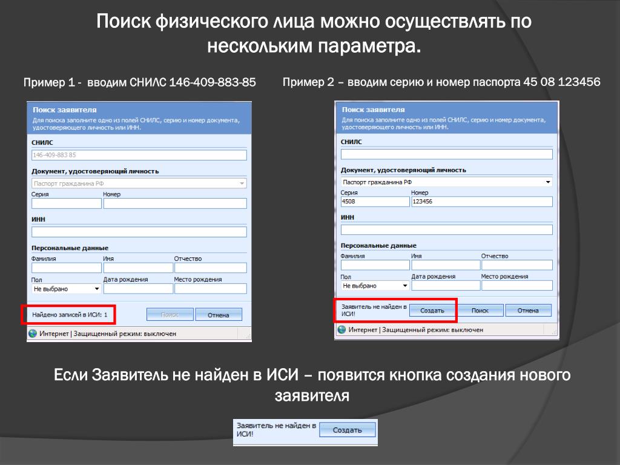Viewport: 620px width, 465px height.
Task: Click 'Интернет | Защищенный режим: выключен' in left status bar
Action: coord(108,334)
